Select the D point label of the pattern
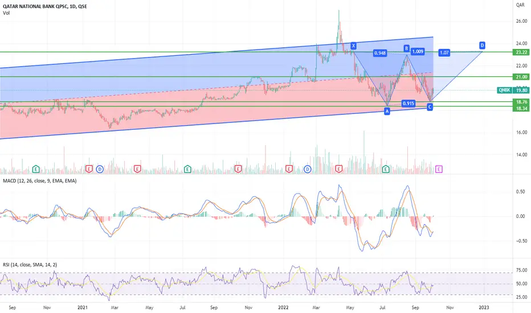Screen dimensions: 531x313 (482, 45)
